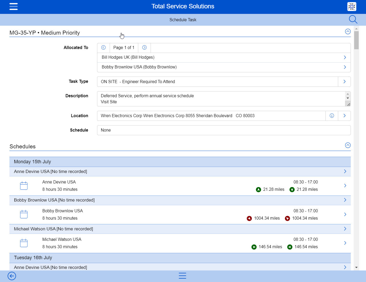Collapse the Schedules section

point(348,145)
